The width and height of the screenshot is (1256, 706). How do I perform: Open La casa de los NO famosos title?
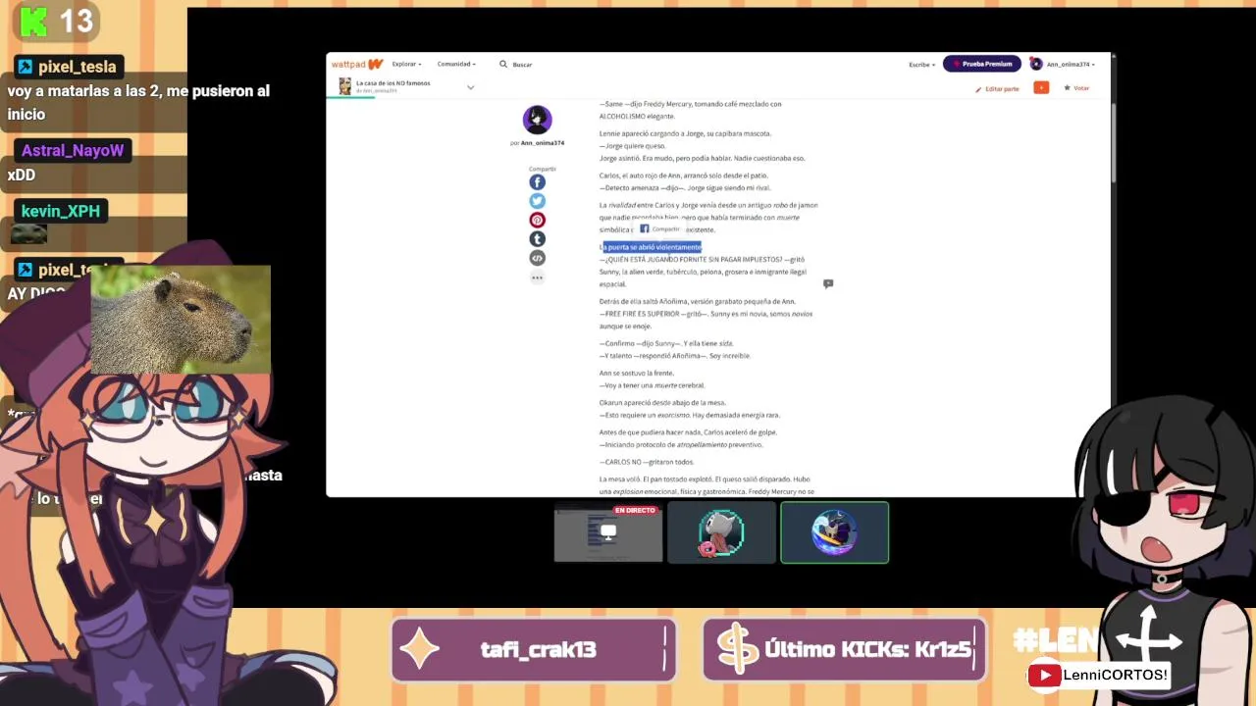(392, 83)
